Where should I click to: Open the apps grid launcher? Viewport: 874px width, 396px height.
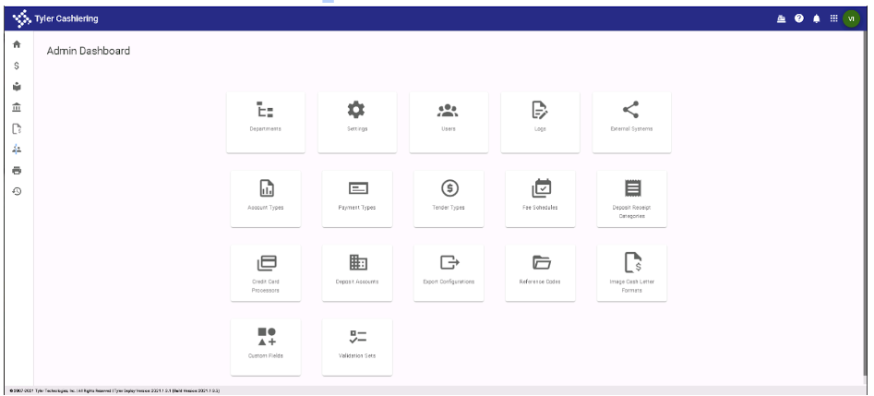834,18
